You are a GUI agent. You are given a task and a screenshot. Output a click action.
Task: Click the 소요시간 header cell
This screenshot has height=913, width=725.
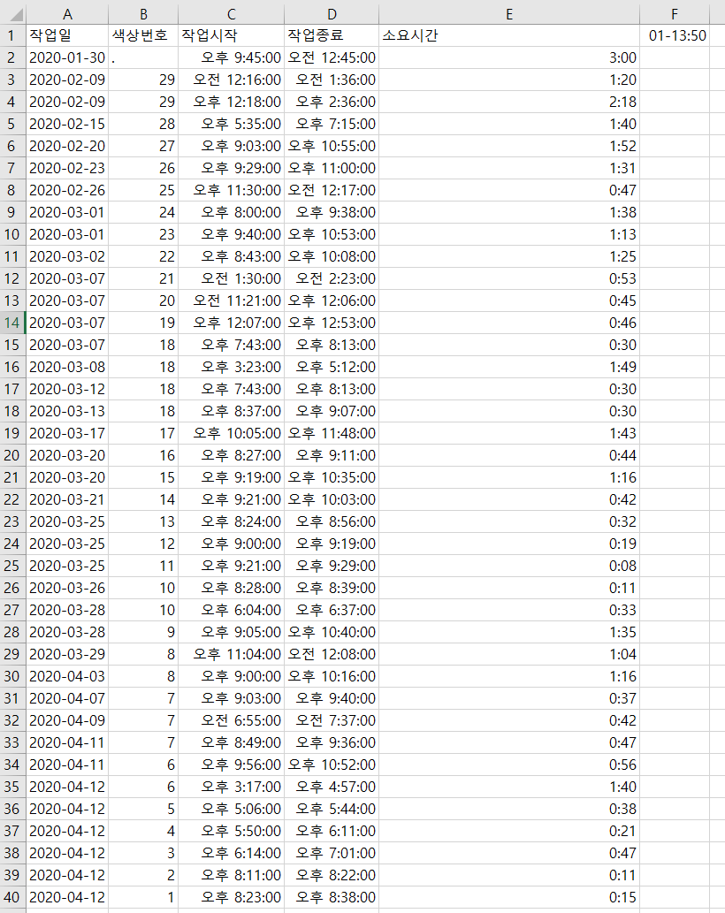(x=509, y=35)
